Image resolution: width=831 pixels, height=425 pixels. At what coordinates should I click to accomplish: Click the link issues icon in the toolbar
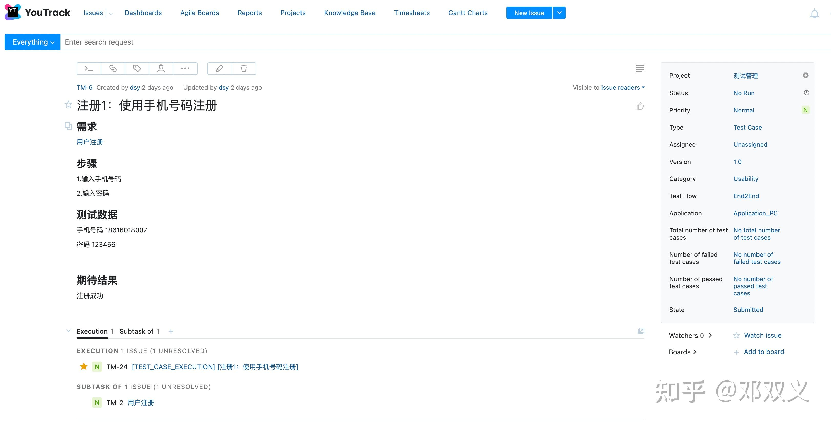(113, 68)
